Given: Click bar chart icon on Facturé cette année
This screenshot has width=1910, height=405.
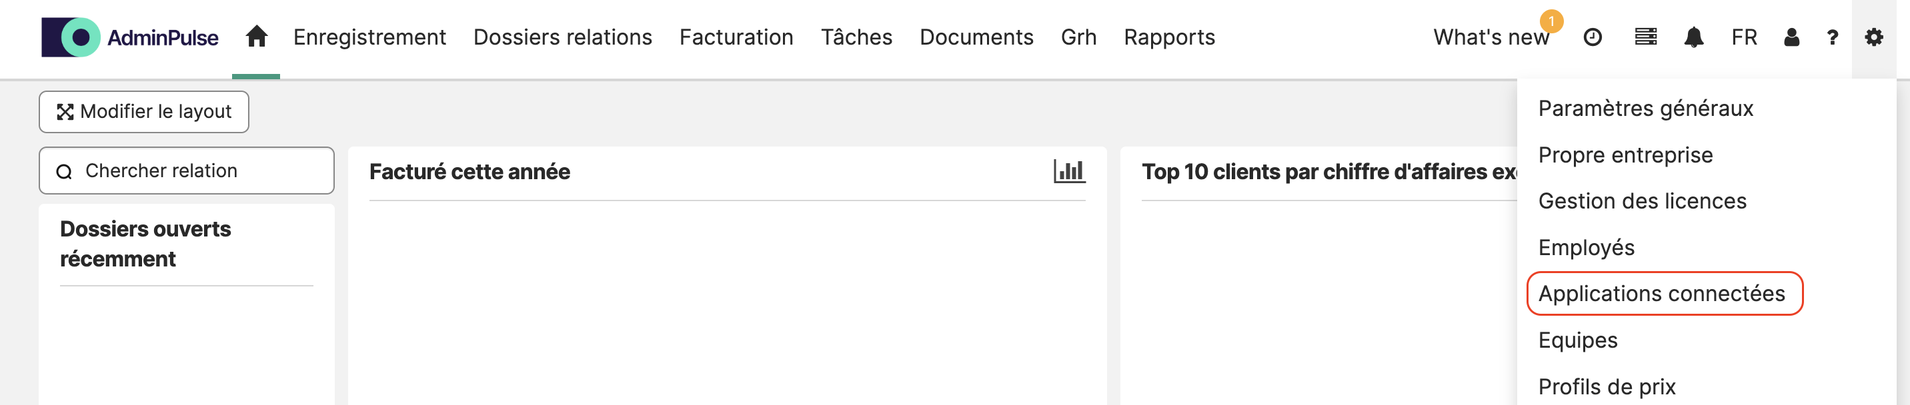Looking at the screenshot, I should click(x=1068, y=172).
